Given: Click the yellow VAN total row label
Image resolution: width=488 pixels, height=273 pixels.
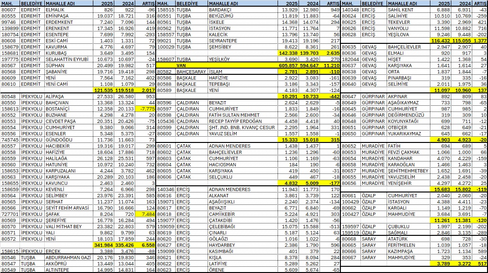Looking at the screenshot, I should 181,65.
